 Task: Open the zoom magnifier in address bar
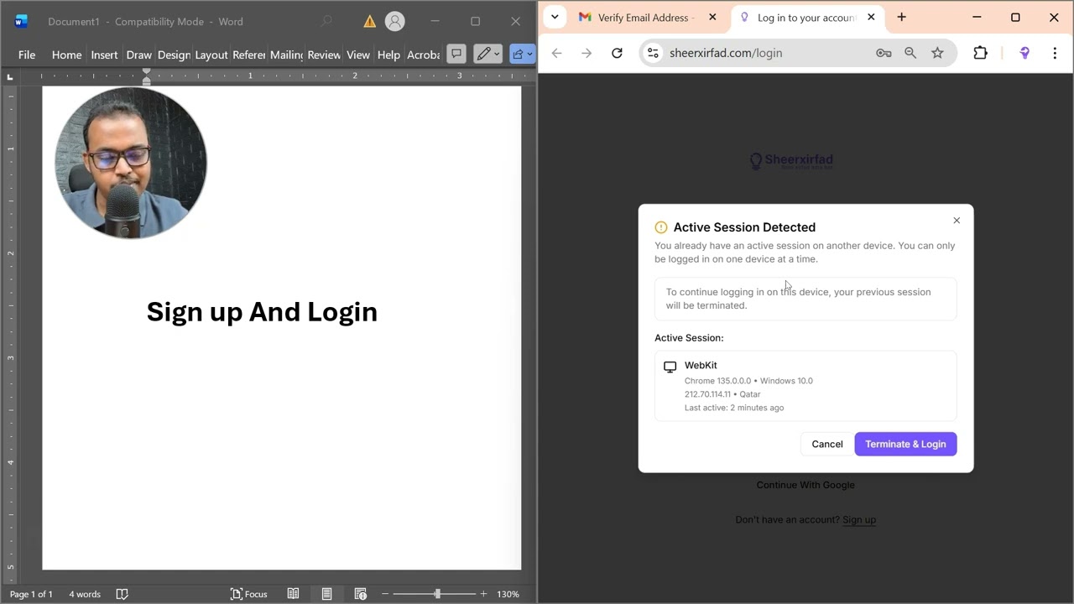pyautogui.click(x=910, y=53)
